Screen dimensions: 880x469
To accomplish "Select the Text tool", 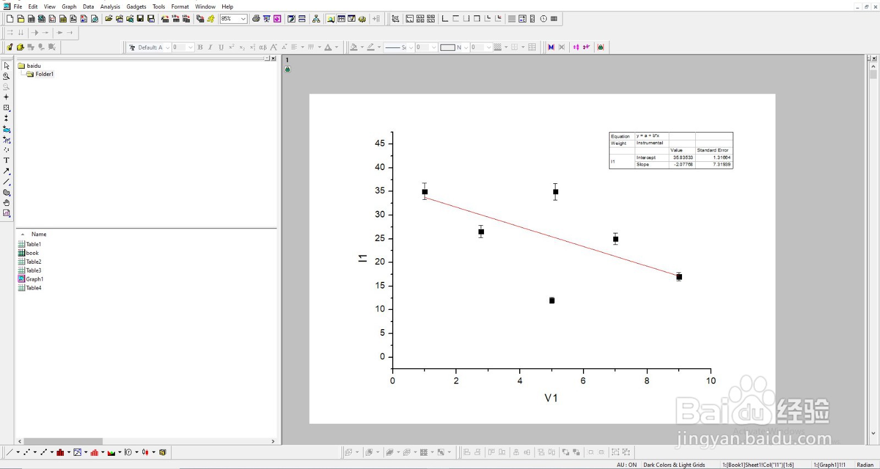I will (x=7, y=160).
